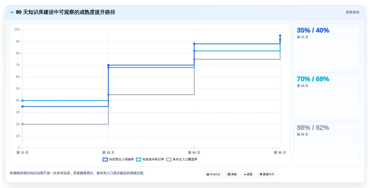This screenshot has width=370, height=188.
Task: Click the 第 30 天 x-axis label
Action: pyautogui.click(x=108, y=153)
